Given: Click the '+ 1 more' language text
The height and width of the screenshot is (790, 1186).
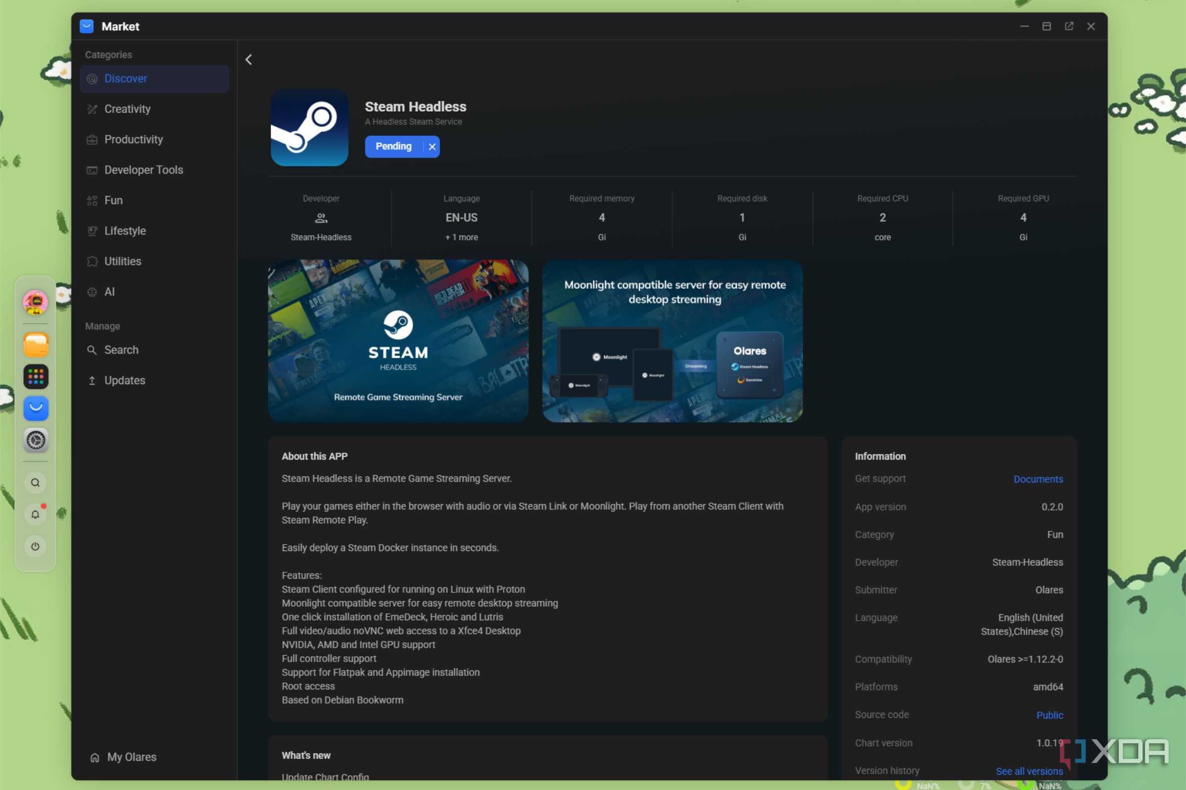Looking at the screenshot, I should [461, 237].
